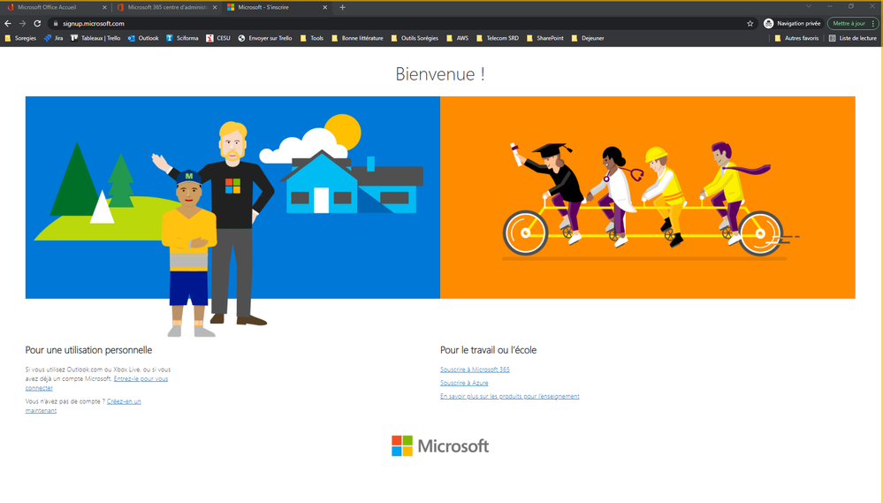Screen dimensions: 883x503
Task: Click the orange work or school illustration
Action: [648, 197]
